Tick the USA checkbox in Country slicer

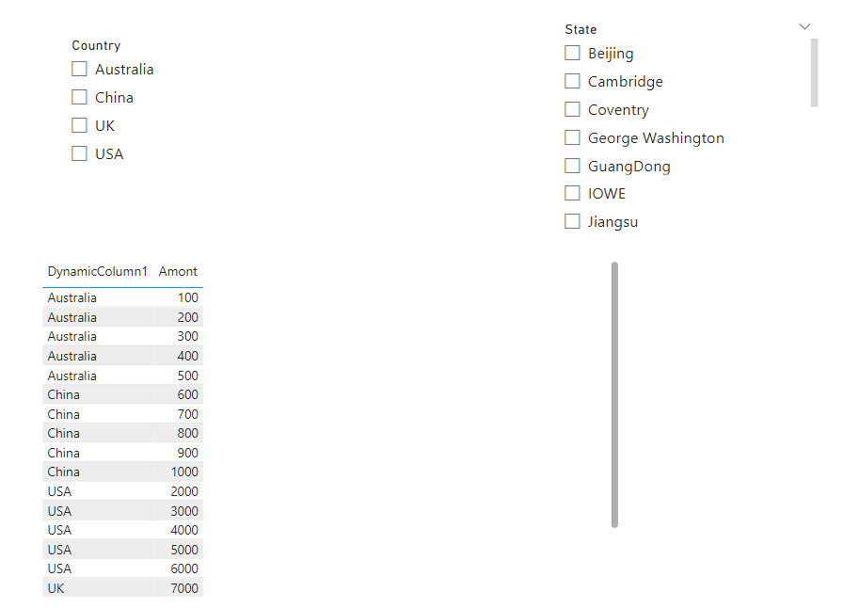pyautogui.click(x=79, y=153)
